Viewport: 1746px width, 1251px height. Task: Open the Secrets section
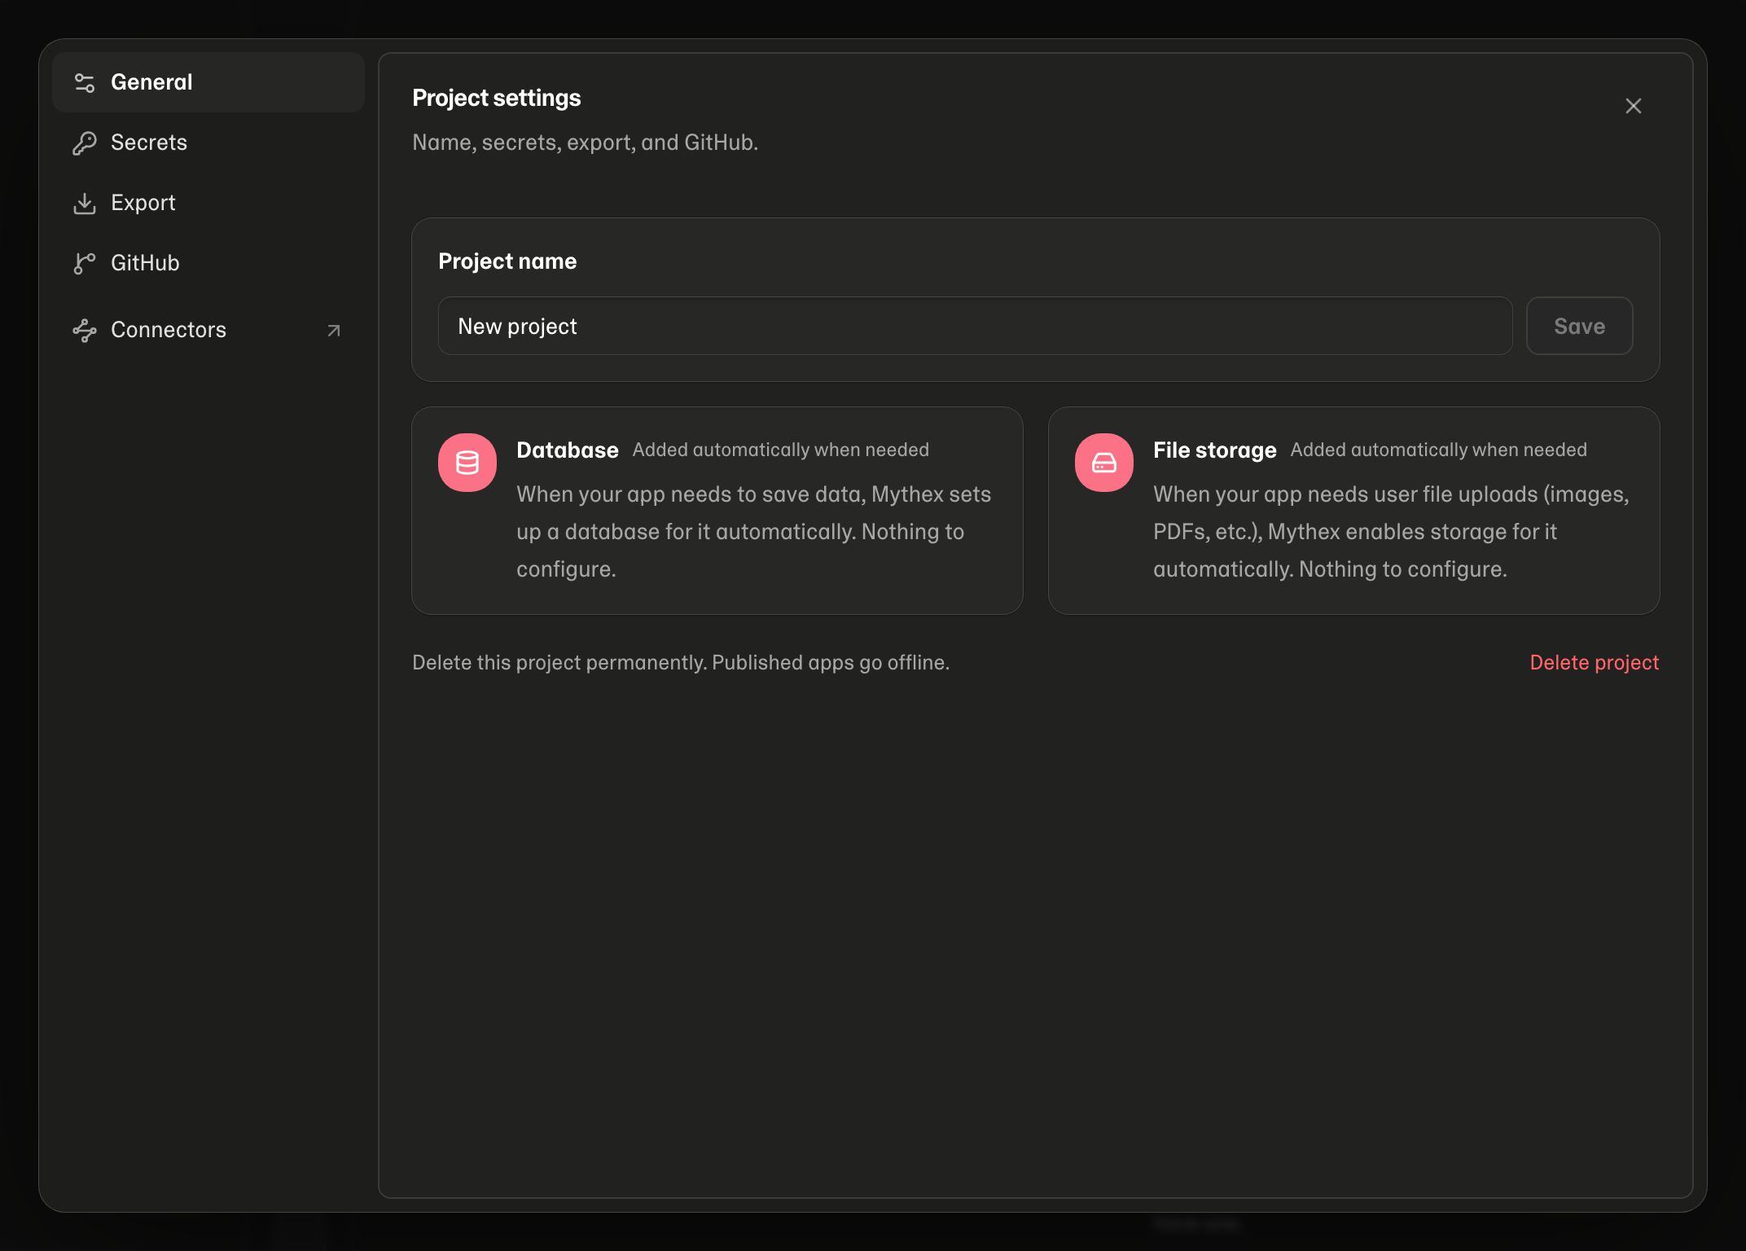(x=208, y=143)
